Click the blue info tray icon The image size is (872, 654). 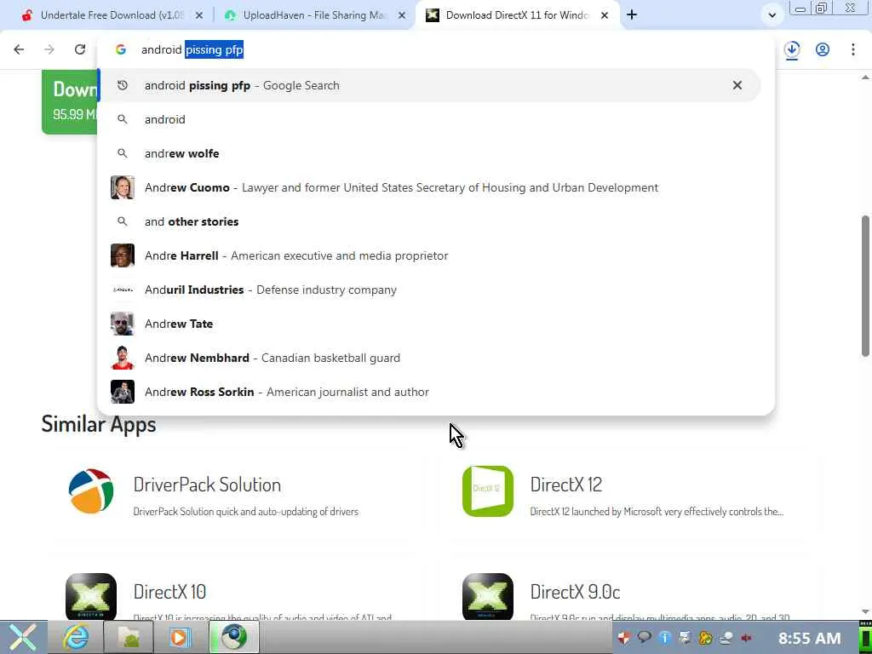point(665,638)
